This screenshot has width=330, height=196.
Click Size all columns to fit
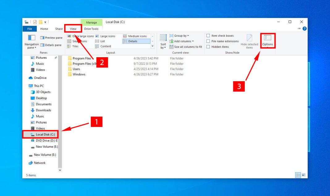(186, 47)
